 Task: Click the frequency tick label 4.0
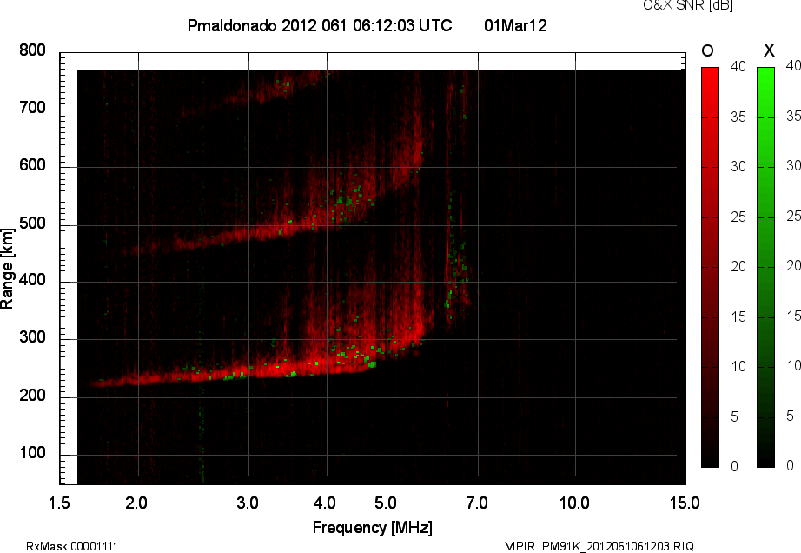(324, 503)
